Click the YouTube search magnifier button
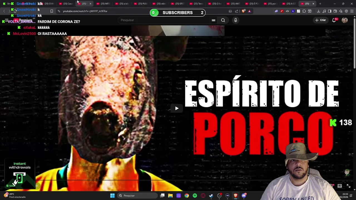356x200 pixels. pyautogui.click(x=223, y=20)
